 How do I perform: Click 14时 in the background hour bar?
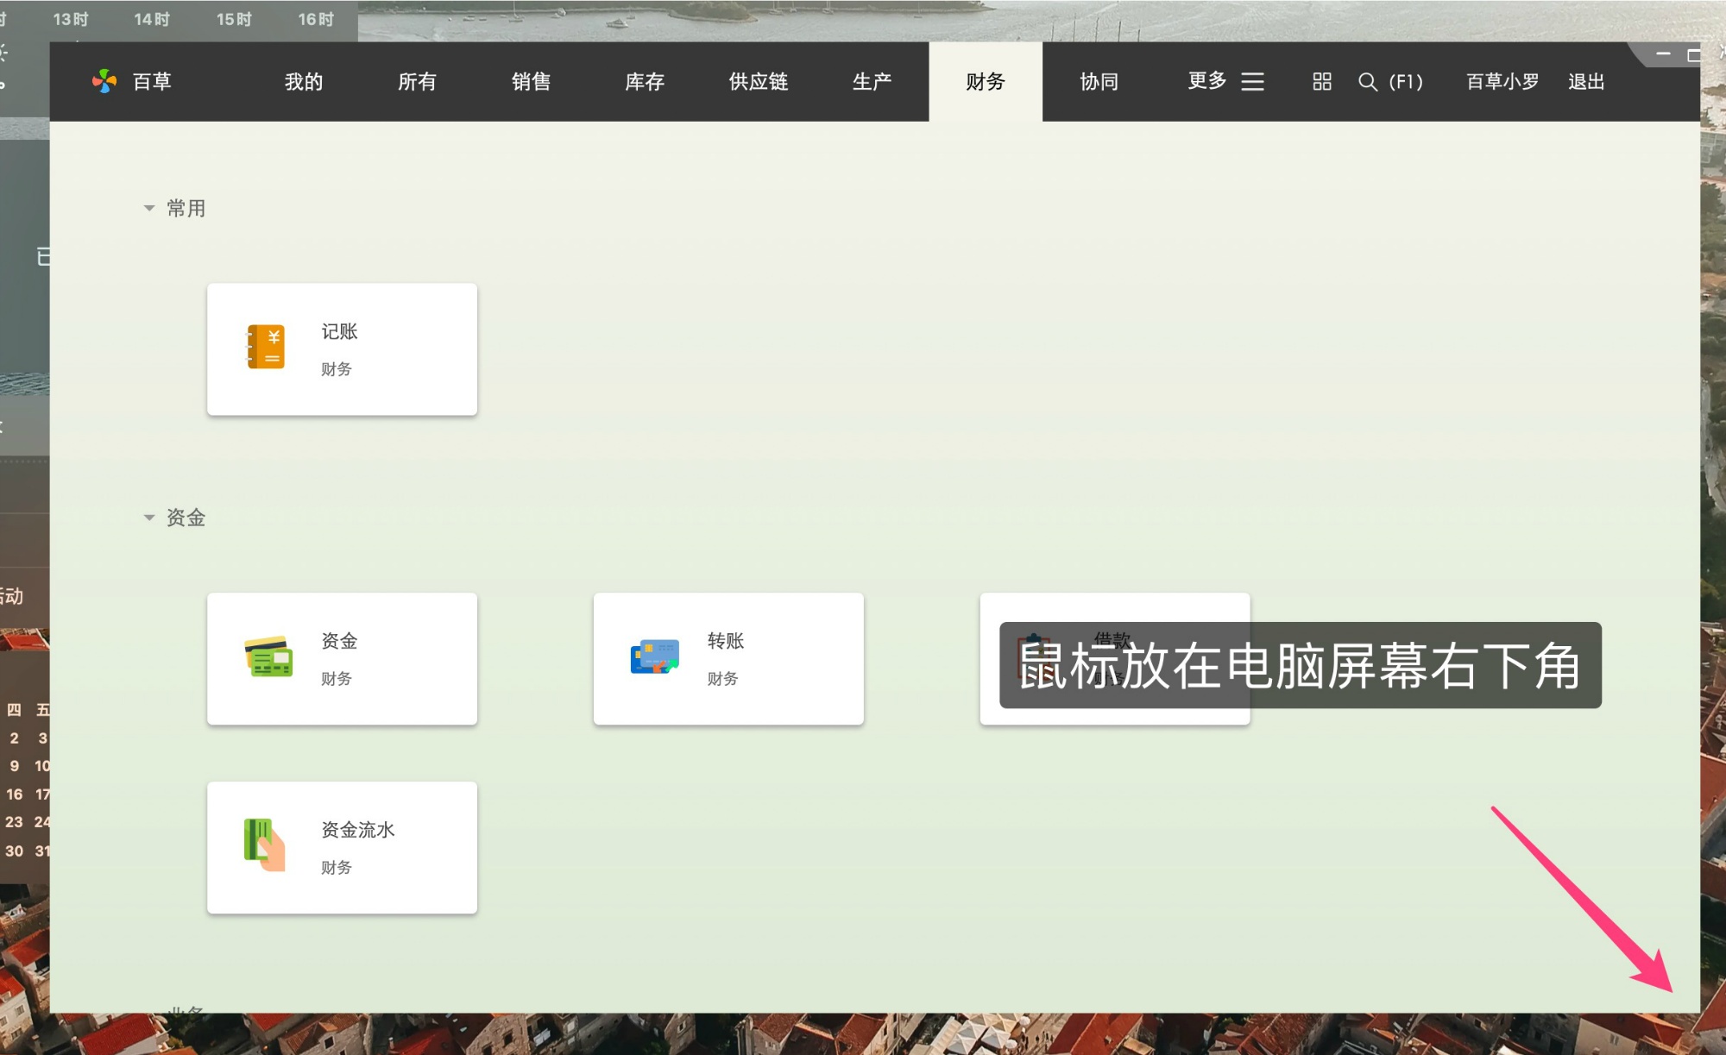point(152,19)
